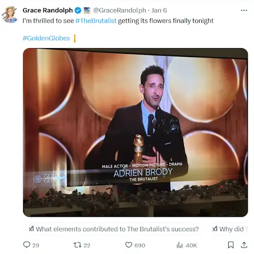Bookmark this tweet
The height and width of the screenshot is (254, 254).
tap(231, 245)
